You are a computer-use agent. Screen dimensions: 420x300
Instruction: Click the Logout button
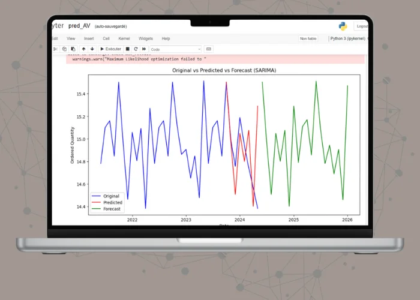click(362, 26)
